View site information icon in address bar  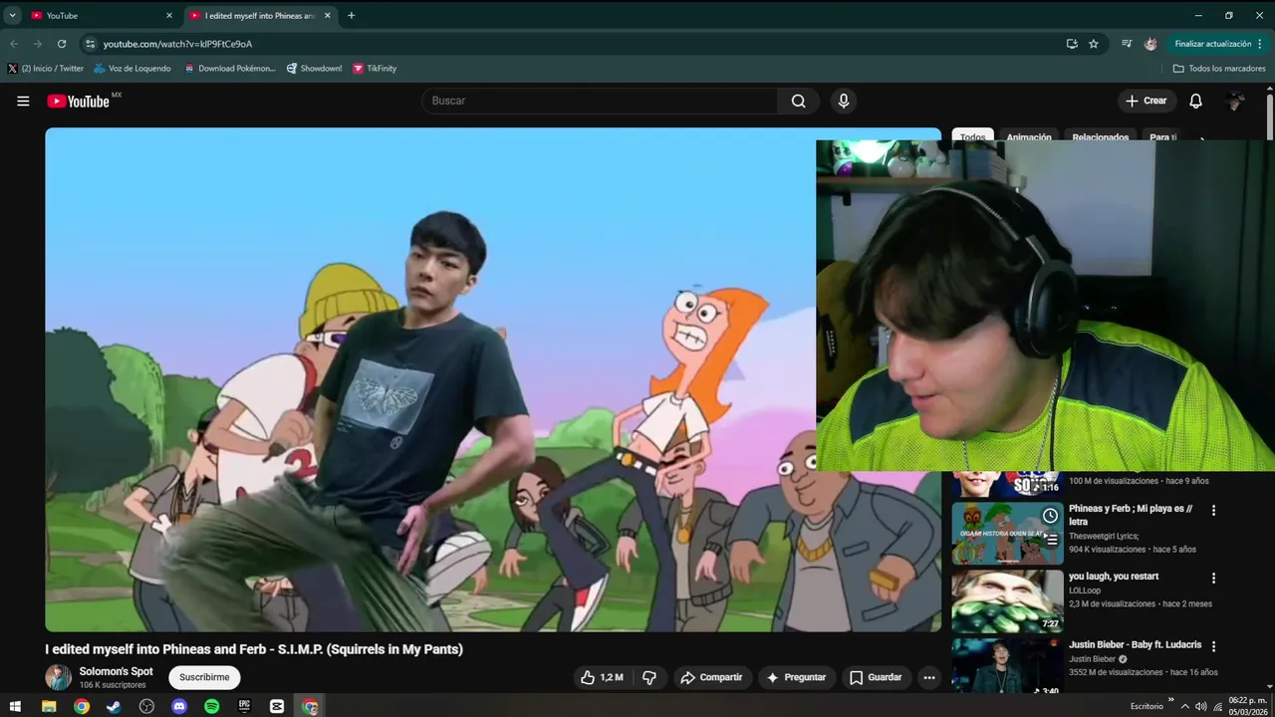(x=90, y=44)
